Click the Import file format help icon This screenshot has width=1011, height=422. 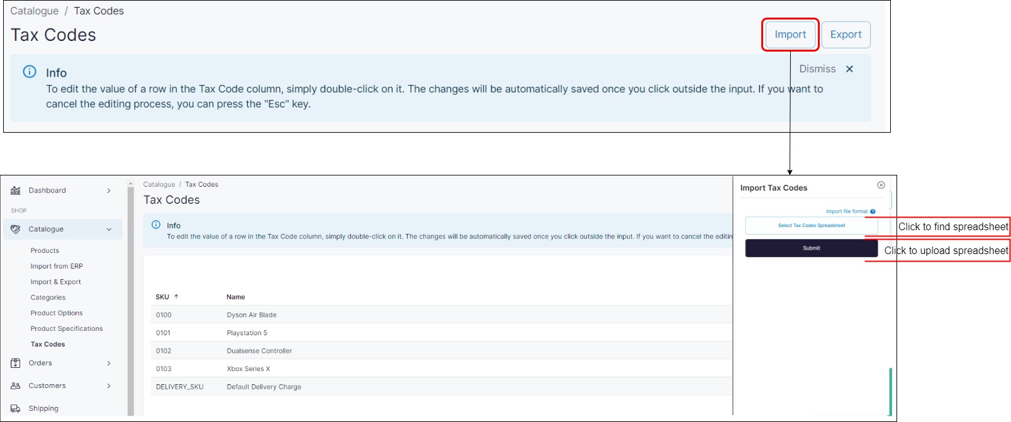coord(873,211)
